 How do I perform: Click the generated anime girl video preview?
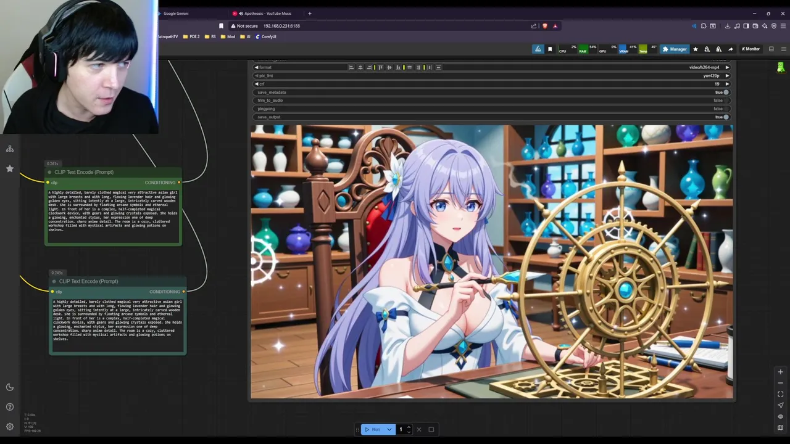(492, 262)
